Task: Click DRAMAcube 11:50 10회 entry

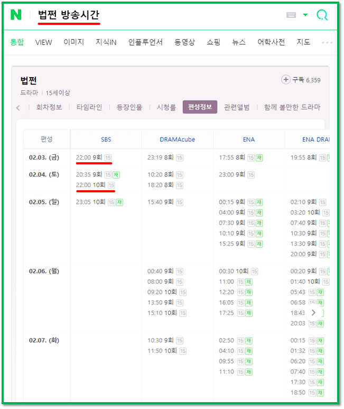Action: point(166,351)
